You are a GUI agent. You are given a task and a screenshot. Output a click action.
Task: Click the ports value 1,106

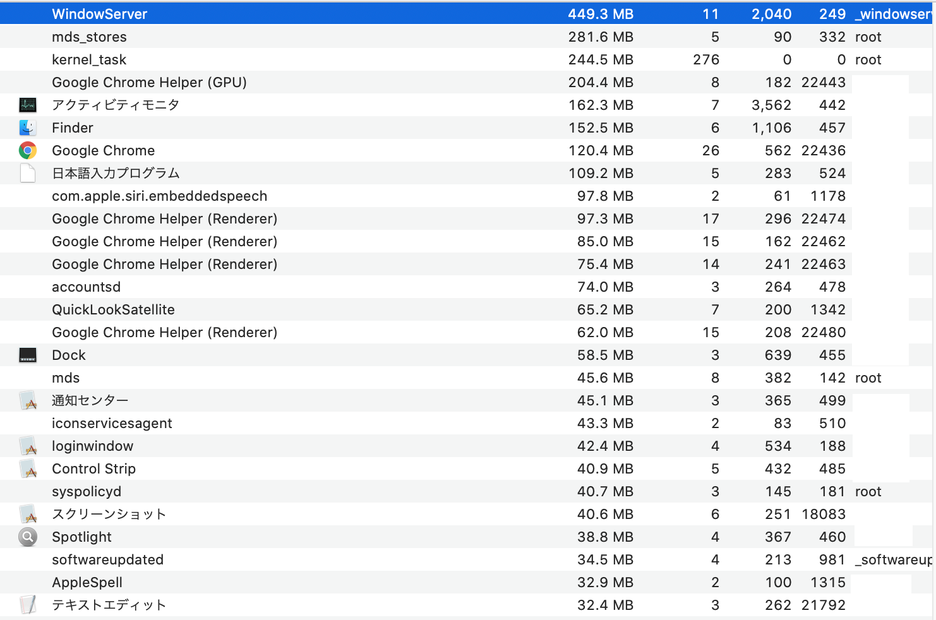772,128
